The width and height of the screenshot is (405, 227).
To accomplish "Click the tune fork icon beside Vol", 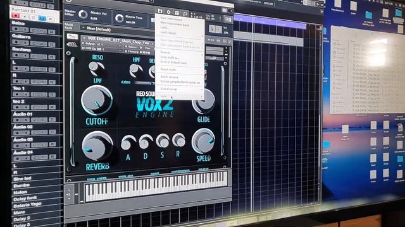I will click(212, 28).
